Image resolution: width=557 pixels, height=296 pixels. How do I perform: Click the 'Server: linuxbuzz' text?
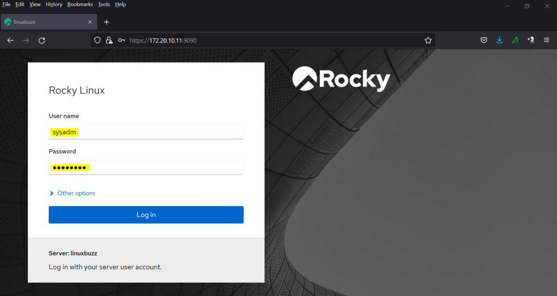[73, 254]
